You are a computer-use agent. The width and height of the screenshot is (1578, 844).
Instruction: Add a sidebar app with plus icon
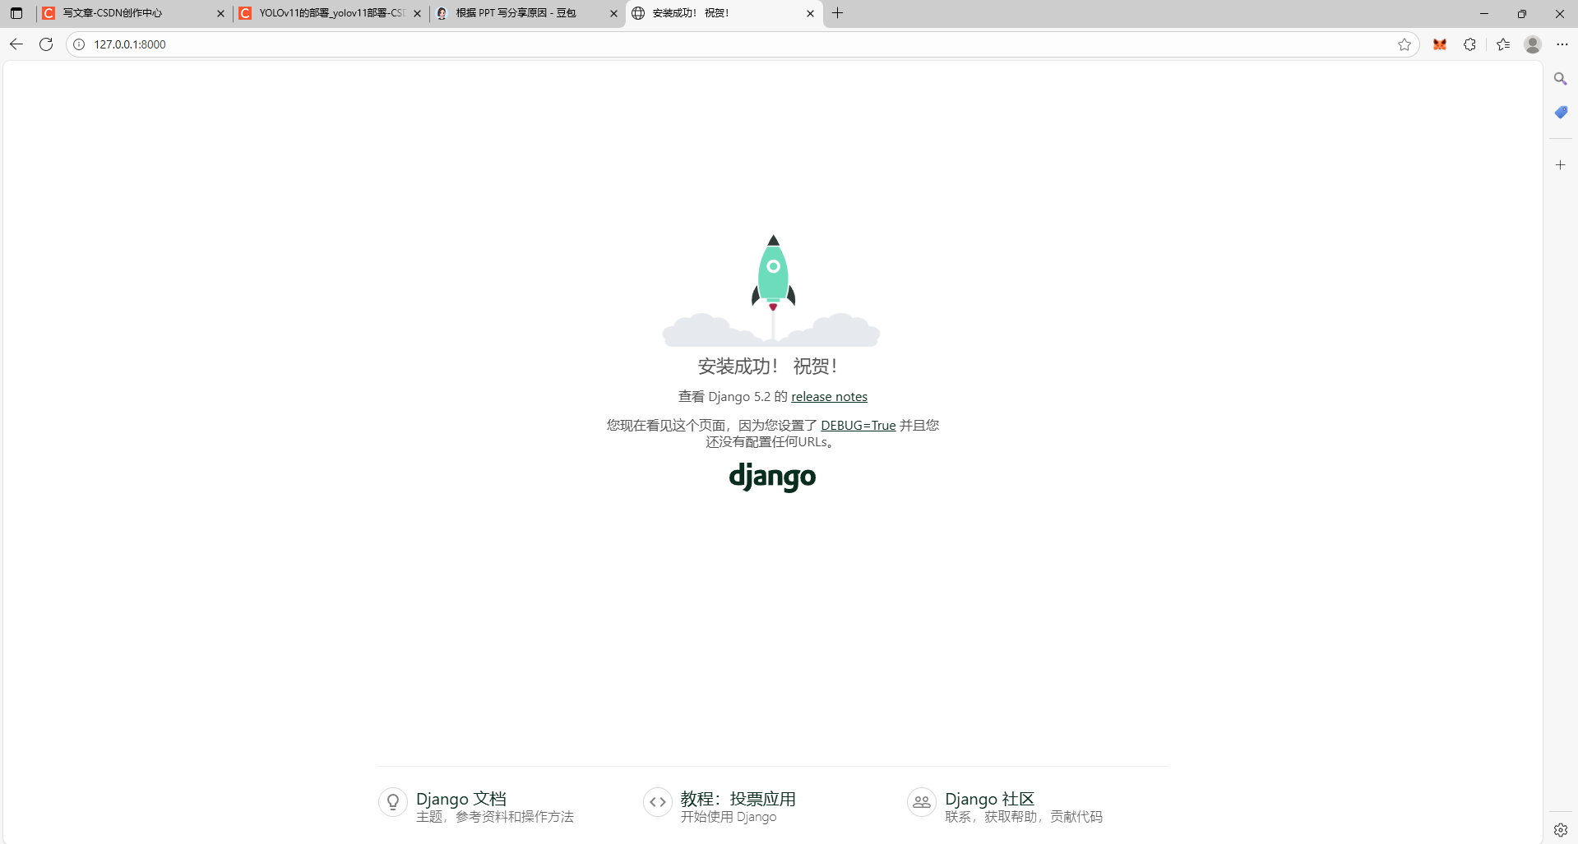pyautogui.click(x=1560, y=165)
